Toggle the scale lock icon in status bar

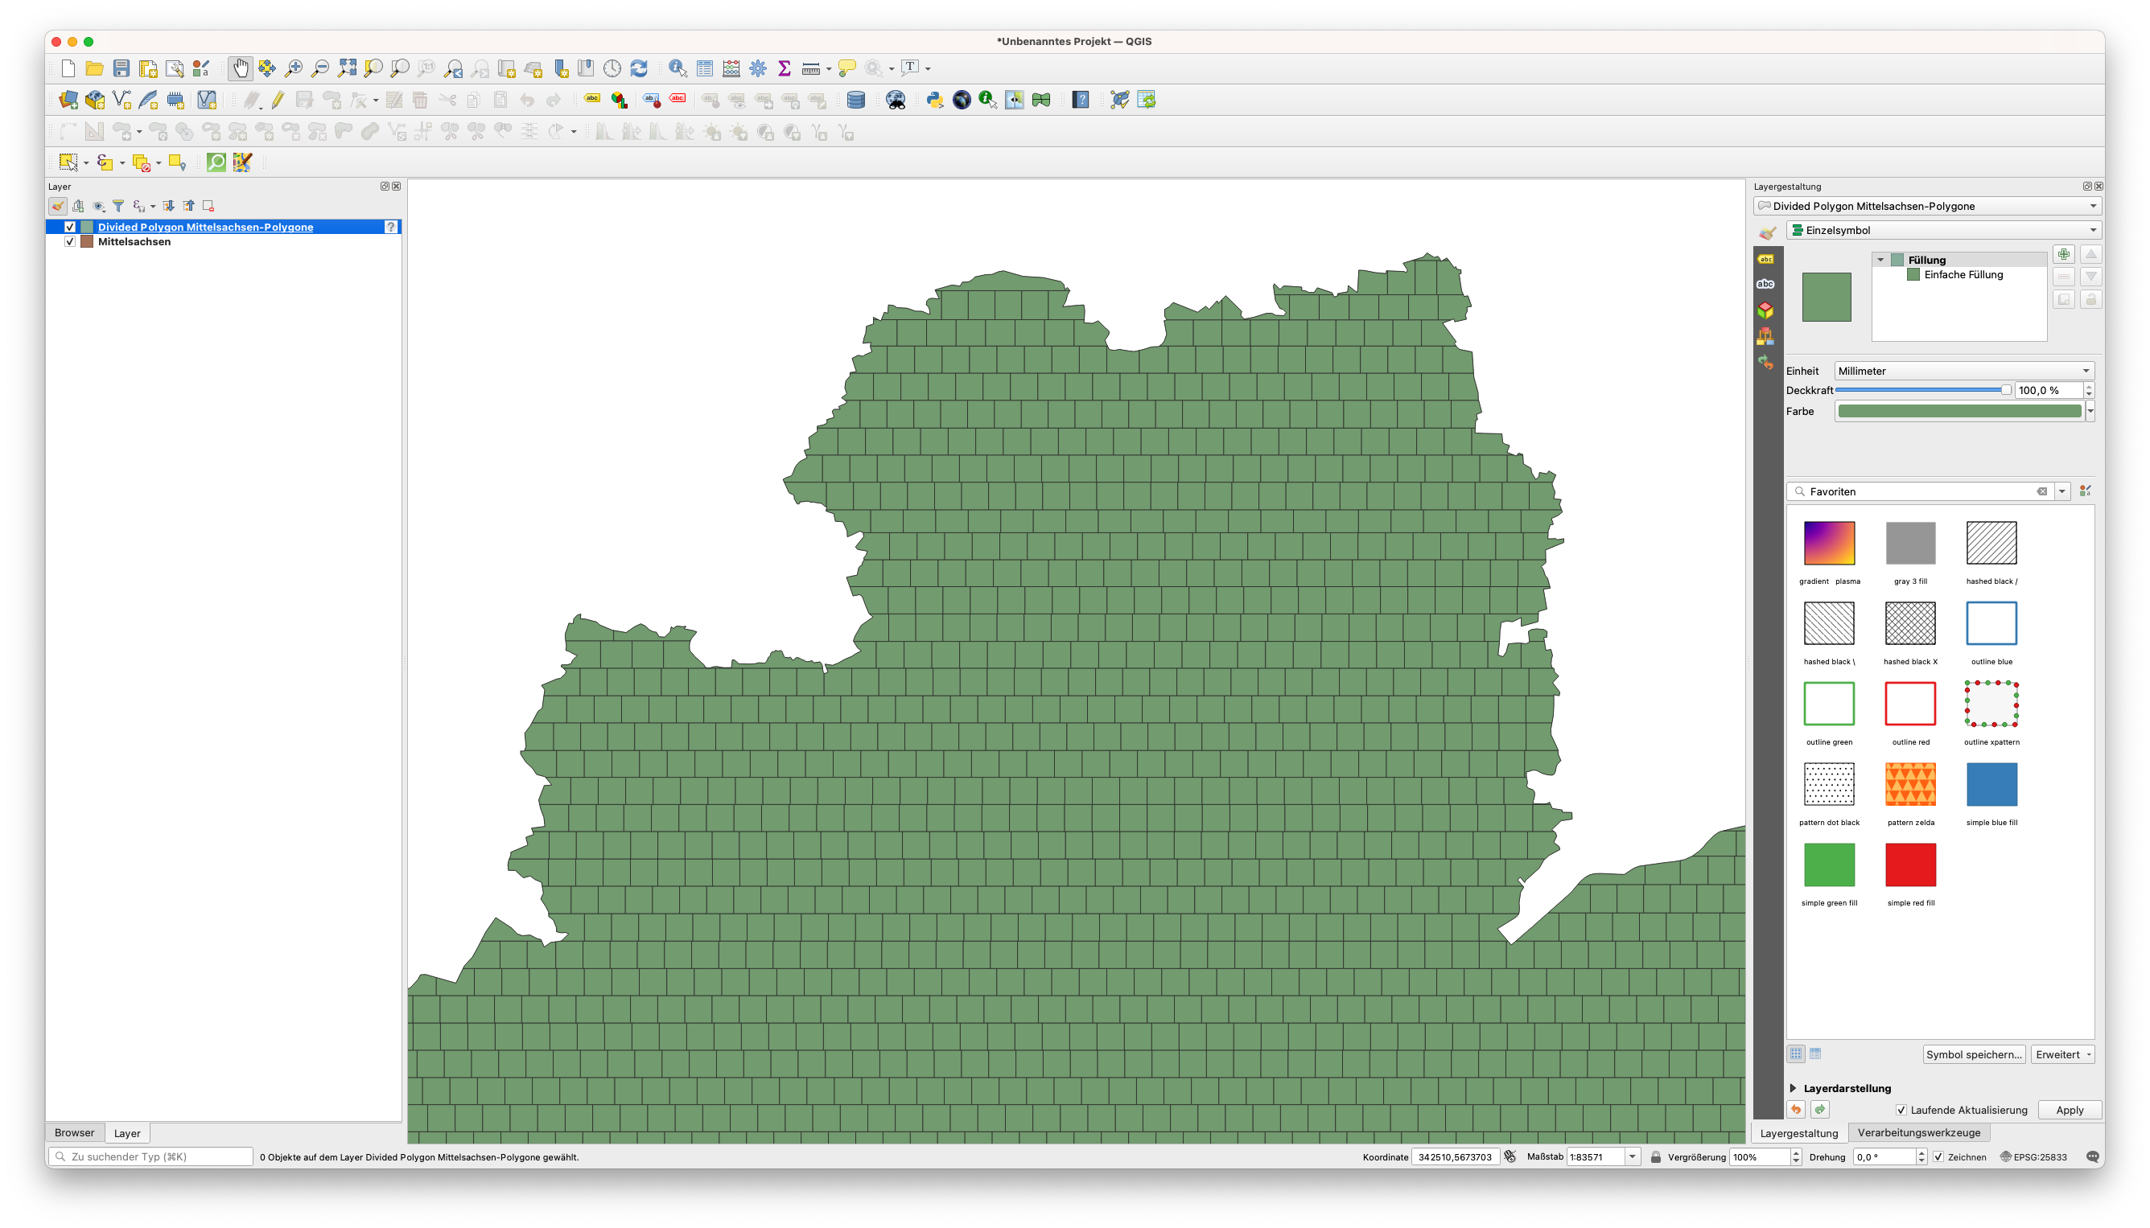point(1655,1156)
